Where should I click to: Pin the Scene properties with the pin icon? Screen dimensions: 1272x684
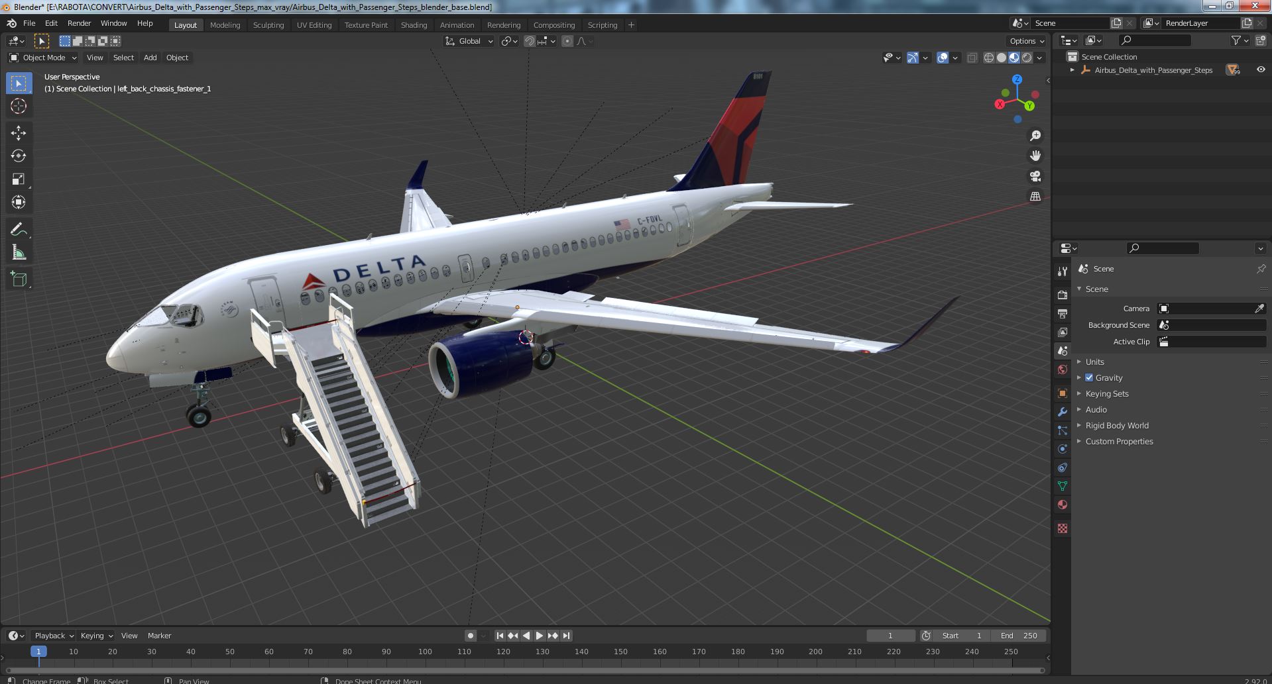coord(1261,269)
